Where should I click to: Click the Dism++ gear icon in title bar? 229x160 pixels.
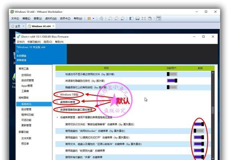pos(18,37)
